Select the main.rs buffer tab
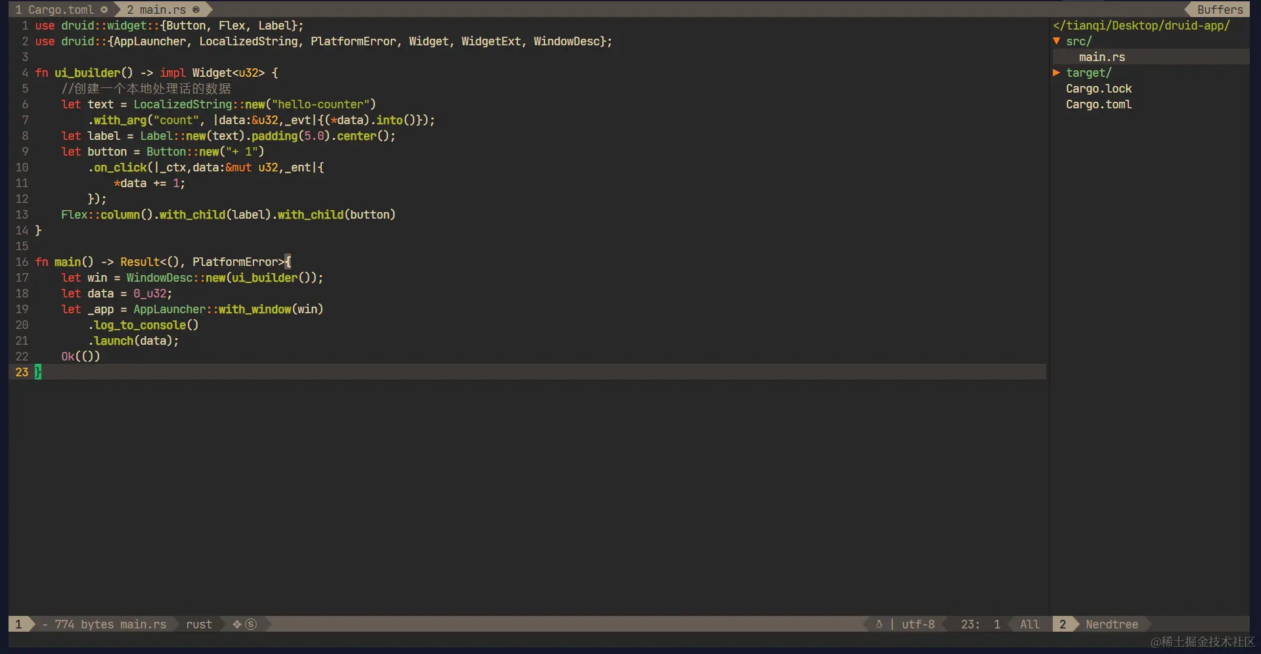This screenshot has height=654, width=1261. point(163,9)
